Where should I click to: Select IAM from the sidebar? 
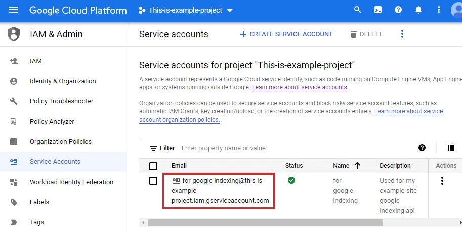click(x=35, y=61)
